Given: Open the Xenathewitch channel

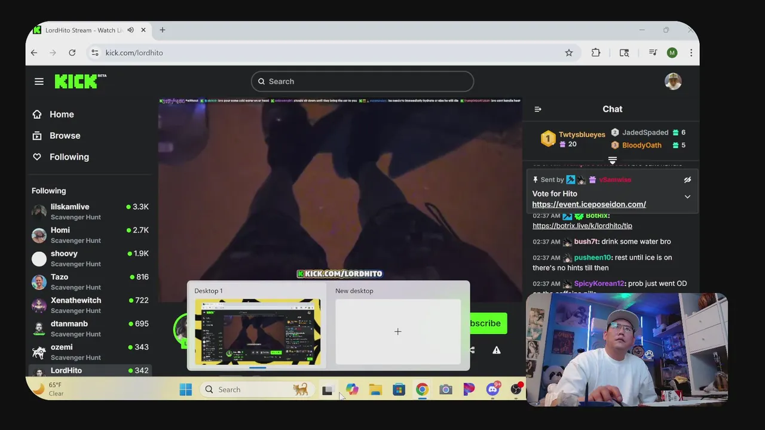Looking at the screenshot, I should point(90,305).
